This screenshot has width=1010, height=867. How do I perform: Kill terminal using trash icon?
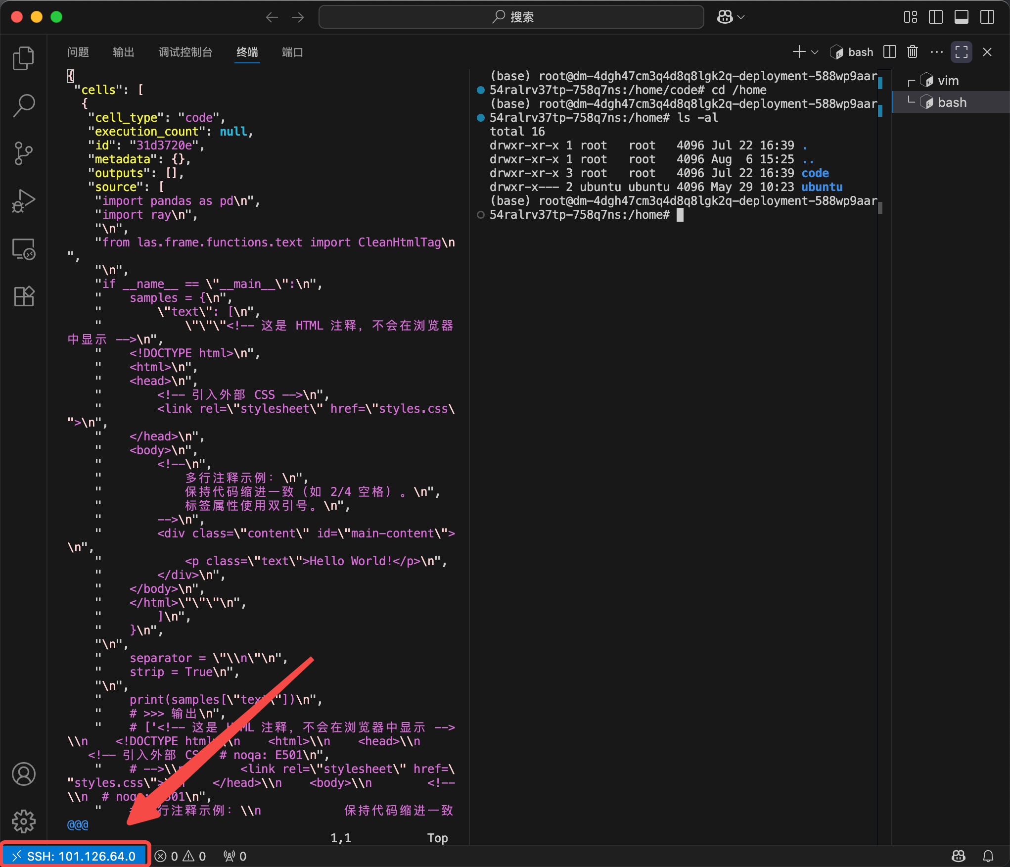pyautogui.click(x=913, y=52)
